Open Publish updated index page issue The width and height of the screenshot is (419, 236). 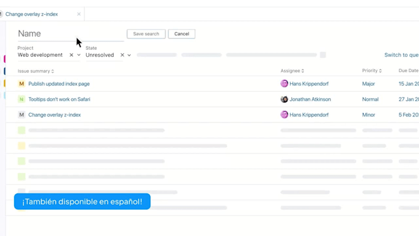59,84
